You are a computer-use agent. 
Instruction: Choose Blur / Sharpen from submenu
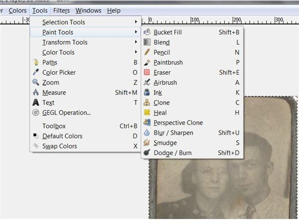point(192,133)
